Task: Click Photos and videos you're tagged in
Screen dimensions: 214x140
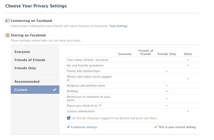Action: tap(89, 78)
